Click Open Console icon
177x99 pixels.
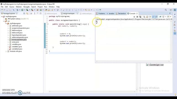click(168, 17)
